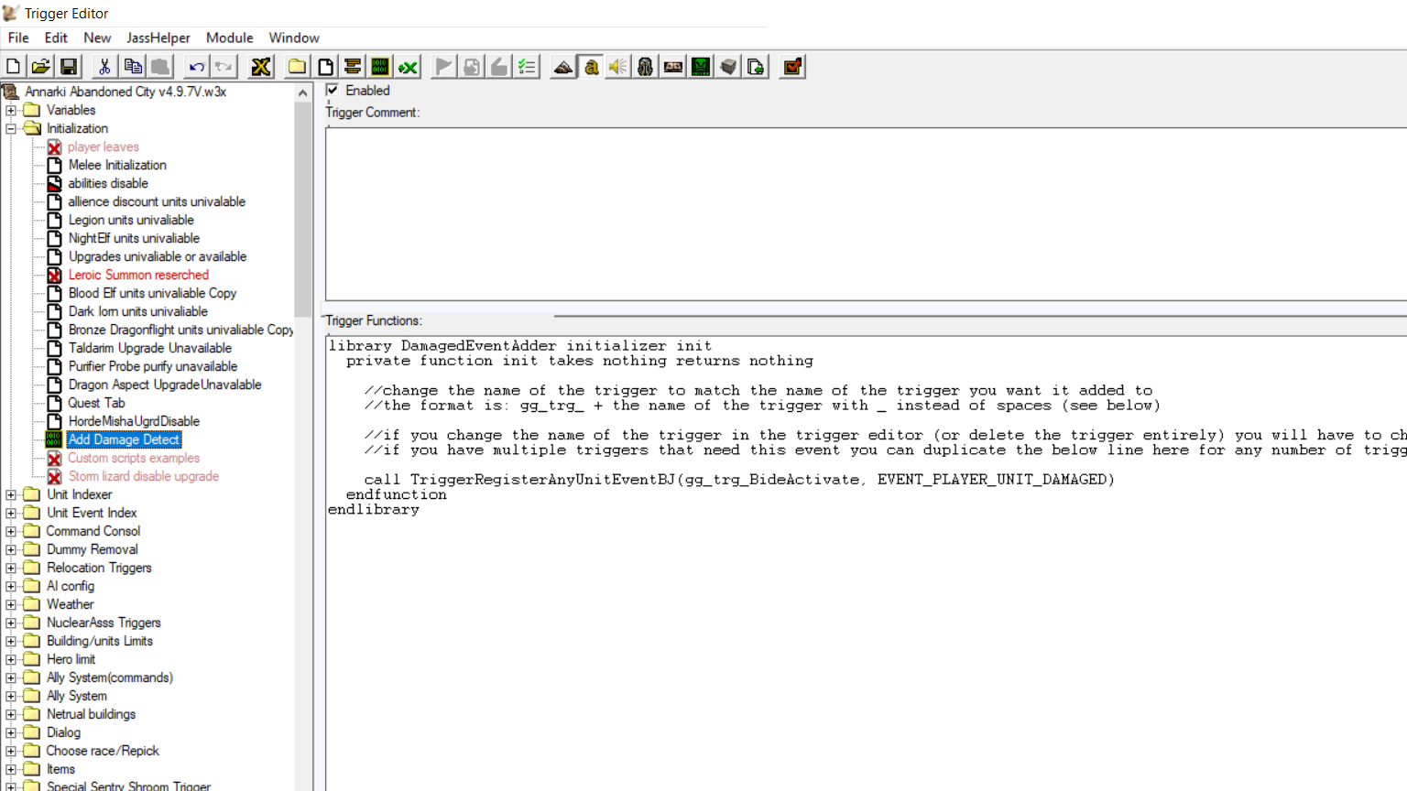Click inside the Trigger Comment text box
This screenshot has width=1407, height=791.
click(866, 213)
